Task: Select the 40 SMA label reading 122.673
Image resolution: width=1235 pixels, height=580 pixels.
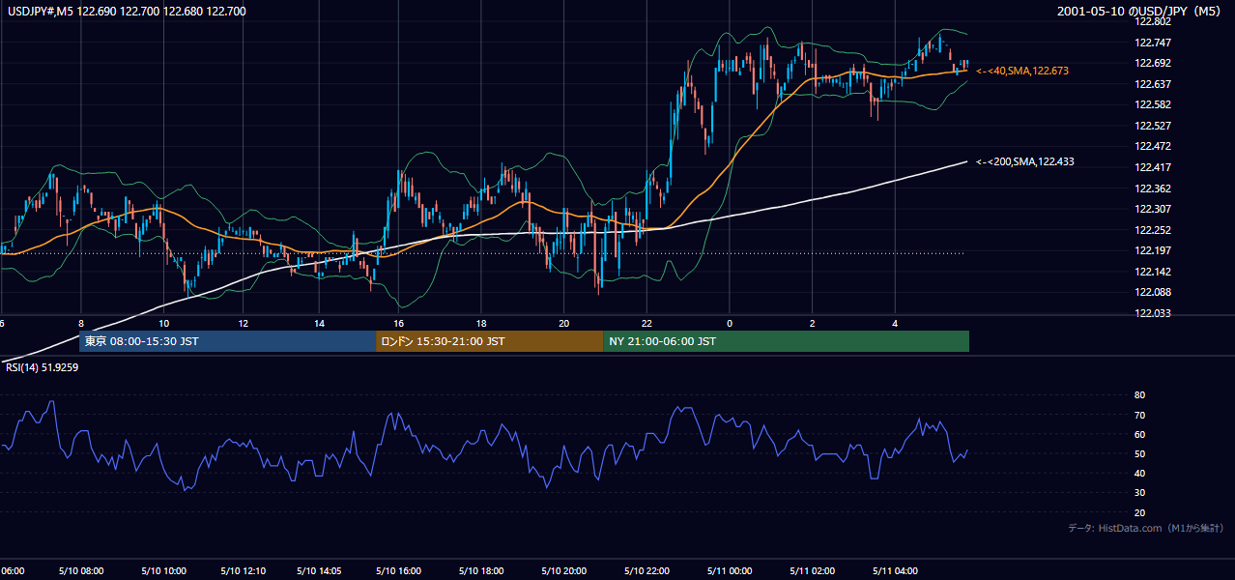Action: click(x=1022, y=71)
